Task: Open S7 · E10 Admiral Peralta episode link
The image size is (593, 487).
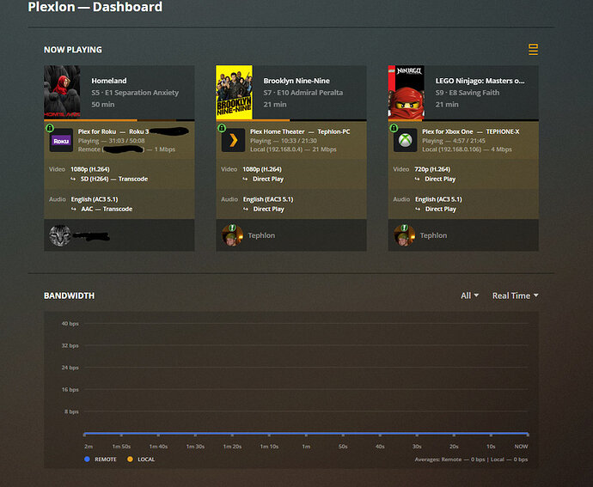Action: point(303,93)
